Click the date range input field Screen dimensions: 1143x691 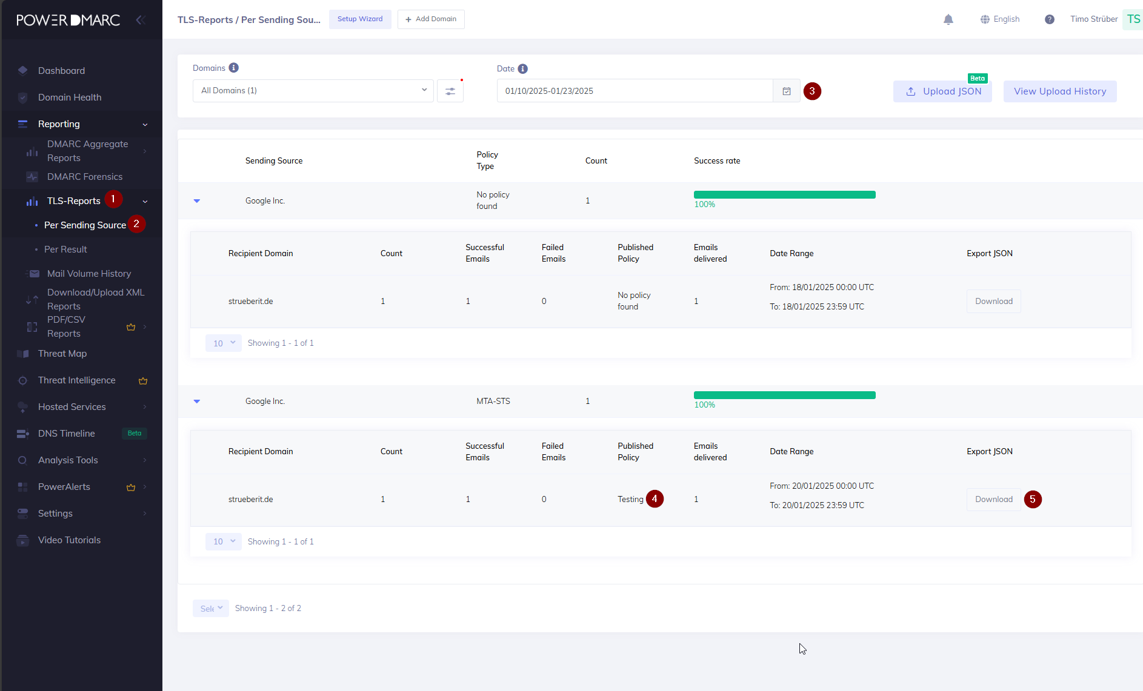tap(634, 91)
